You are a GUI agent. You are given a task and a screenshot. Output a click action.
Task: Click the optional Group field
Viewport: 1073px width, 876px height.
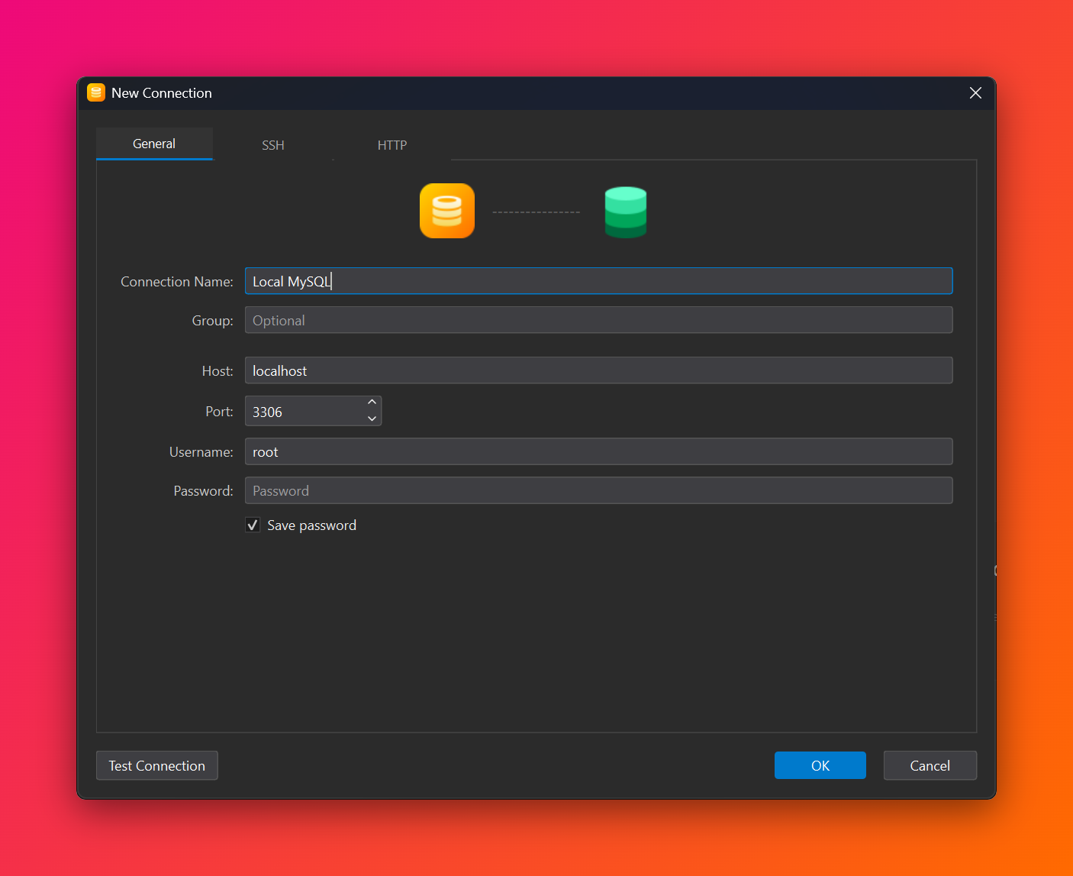(x=599, y=320)
